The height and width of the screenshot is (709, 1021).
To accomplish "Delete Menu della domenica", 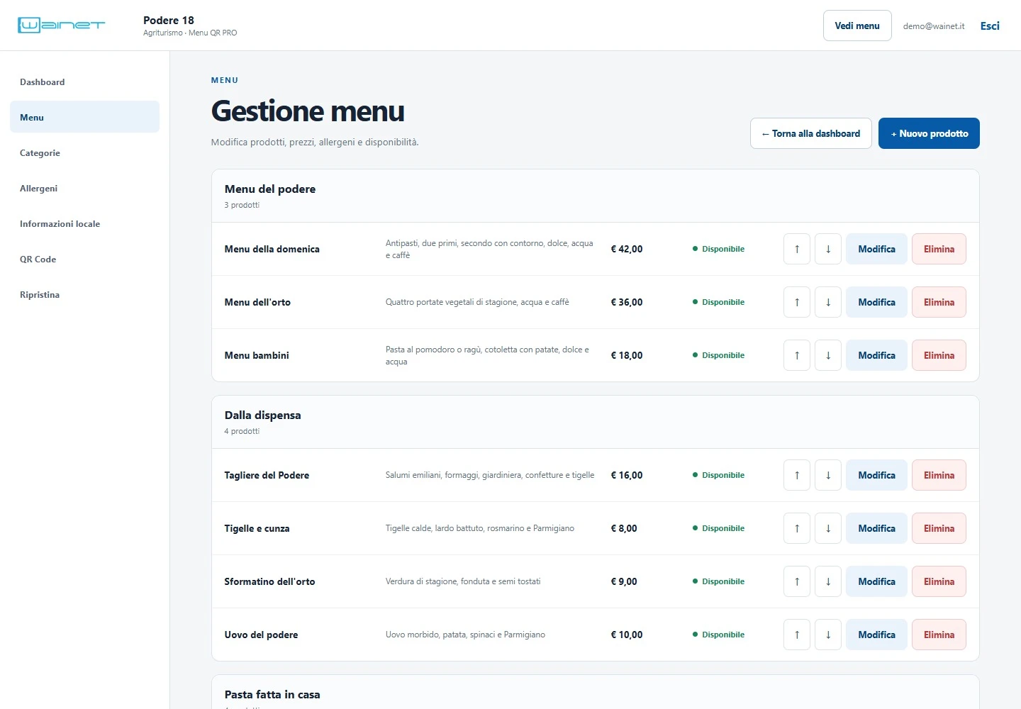I will (939, 249).
